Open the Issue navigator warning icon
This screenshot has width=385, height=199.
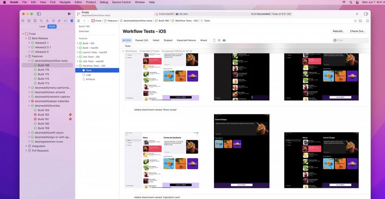pos(47,21)
